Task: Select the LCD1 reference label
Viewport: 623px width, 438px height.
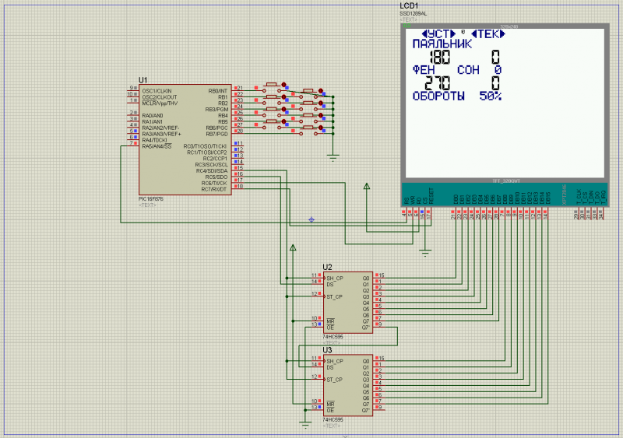Action: click(410, 6)
